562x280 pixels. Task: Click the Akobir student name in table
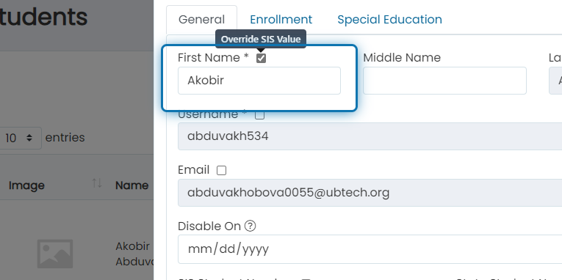click(x=133, y=246)
